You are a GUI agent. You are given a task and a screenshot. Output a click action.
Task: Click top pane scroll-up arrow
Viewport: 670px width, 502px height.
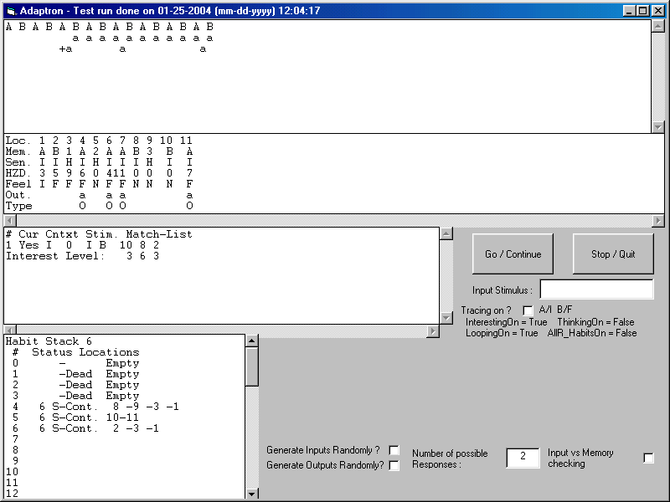click(x=658, y=26)
